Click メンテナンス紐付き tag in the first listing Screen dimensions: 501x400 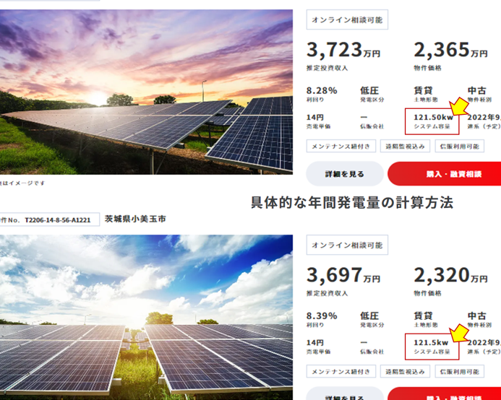click(341, 146)
